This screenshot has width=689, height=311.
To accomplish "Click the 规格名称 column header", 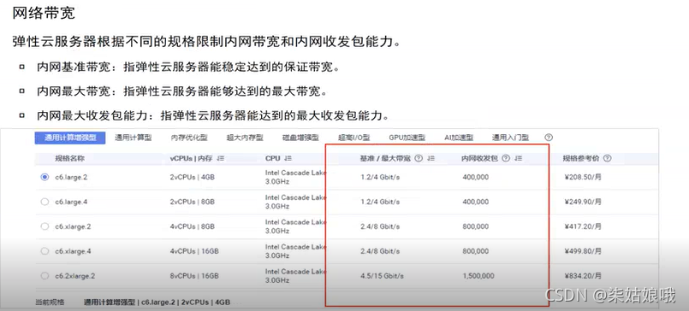I will tap(69, 159).
